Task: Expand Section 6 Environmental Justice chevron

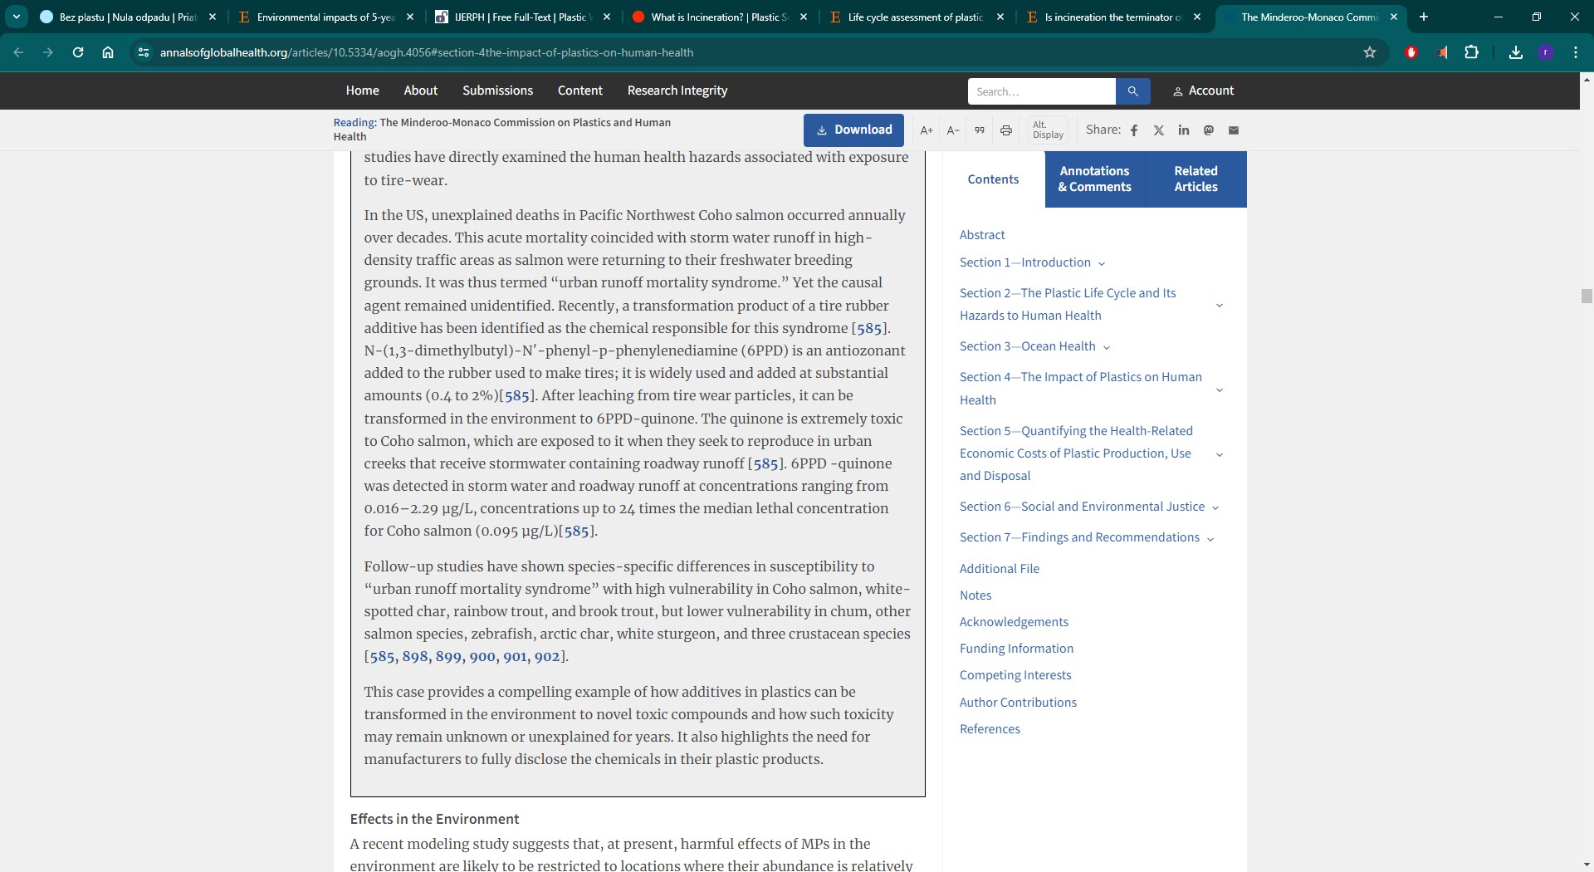Action: pos(1215,508)
